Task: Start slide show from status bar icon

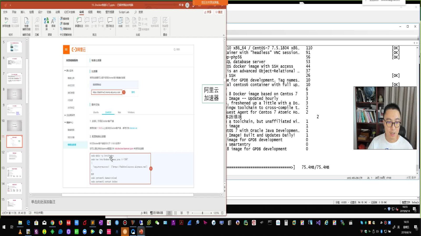Action: 188,213
